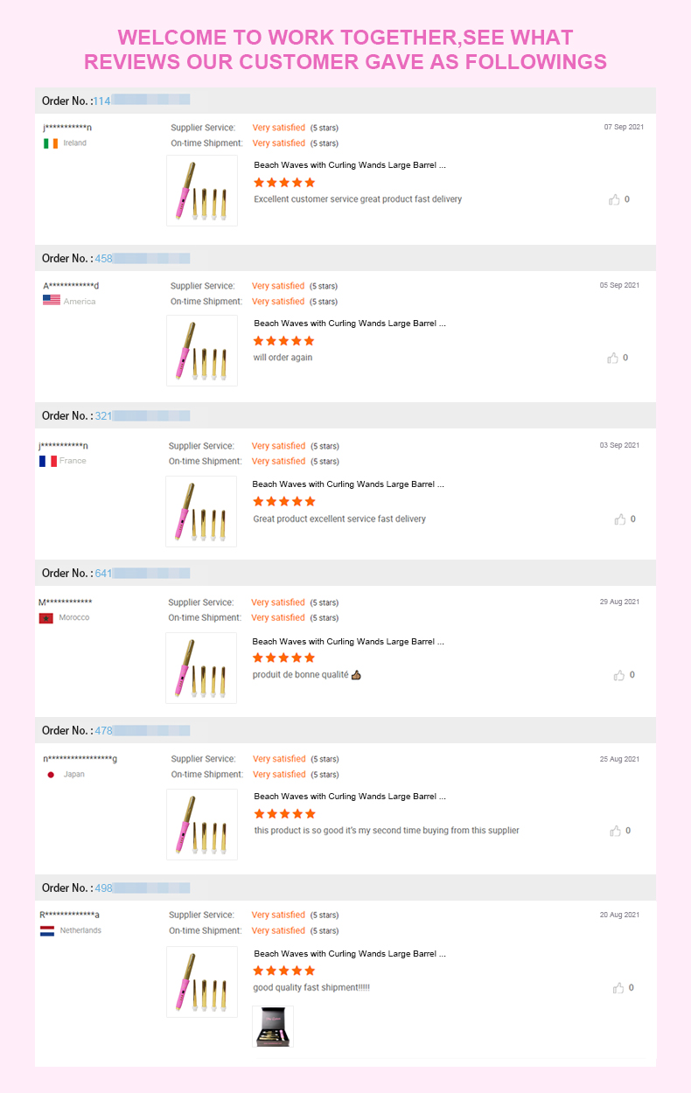Like the Morocco 'produit de bonne qualité' review
The height and width of the screenshot is (1093, 691).
[x=619, y=675]
